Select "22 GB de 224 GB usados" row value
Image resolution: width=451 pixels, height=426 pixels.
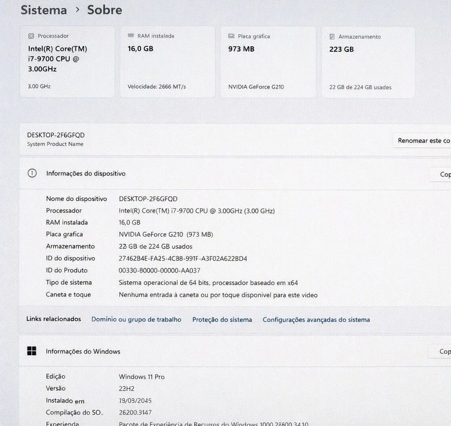(x=155, y=246)
